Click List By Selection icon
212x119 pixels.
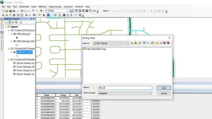pos(16,22)
